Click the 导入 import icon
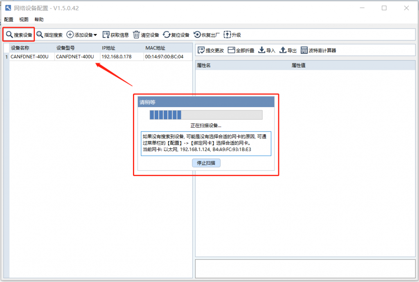Viewport: 419px width, 282px height. [261, 50]
